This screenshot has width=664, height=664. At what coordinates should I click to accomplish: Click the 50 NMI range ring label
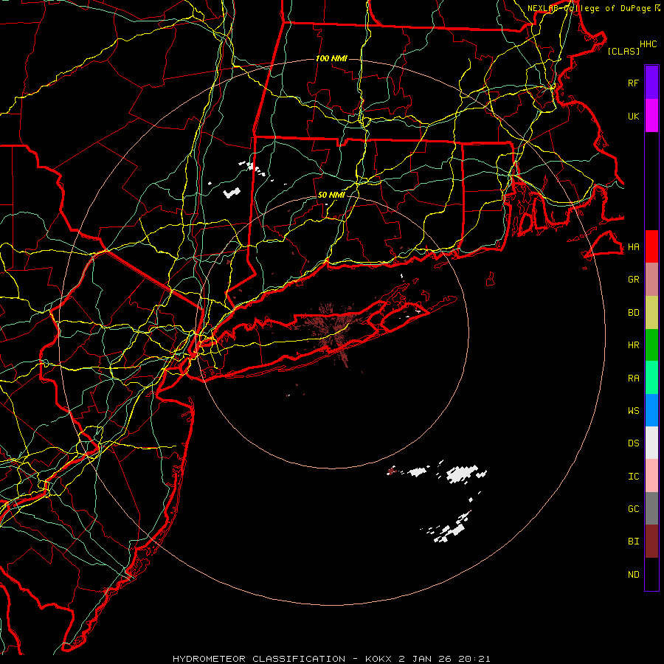pyautogui.click(x=331, y=195)
